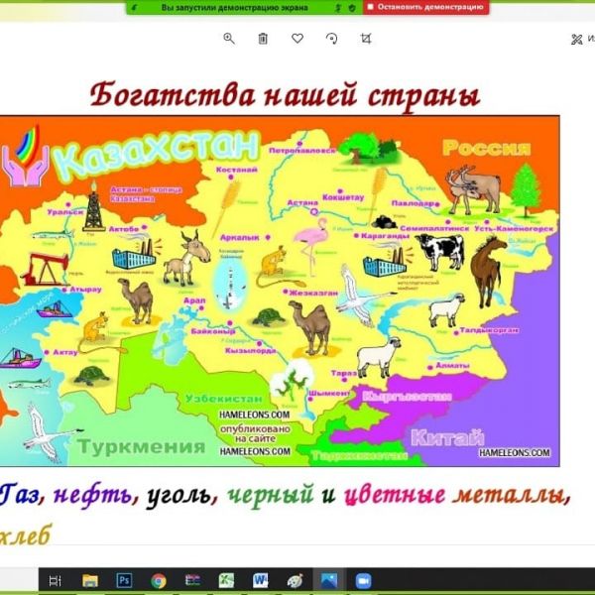Launch Photoshop from the taskbar
The height and width of the screenshot is (595, 595).
(124, 580)
